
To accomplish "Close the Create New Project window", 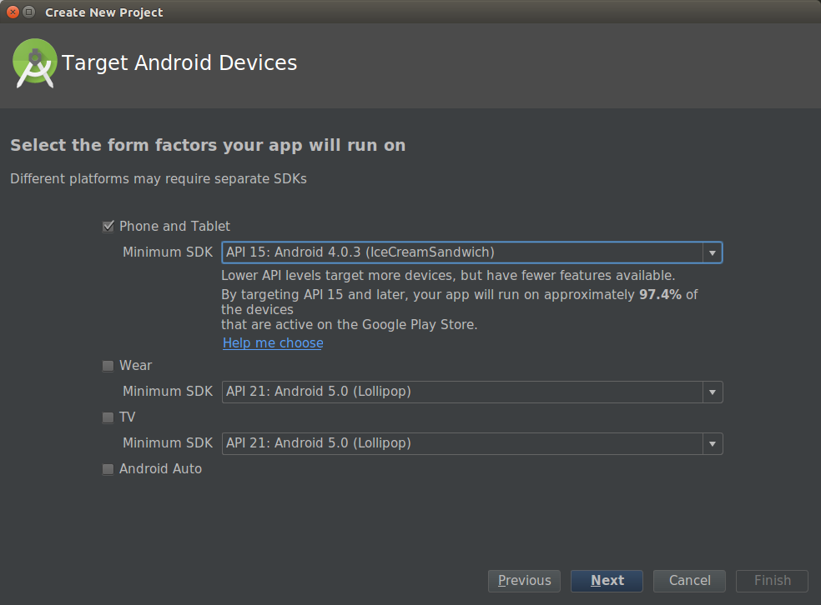I will pos(13,12).
